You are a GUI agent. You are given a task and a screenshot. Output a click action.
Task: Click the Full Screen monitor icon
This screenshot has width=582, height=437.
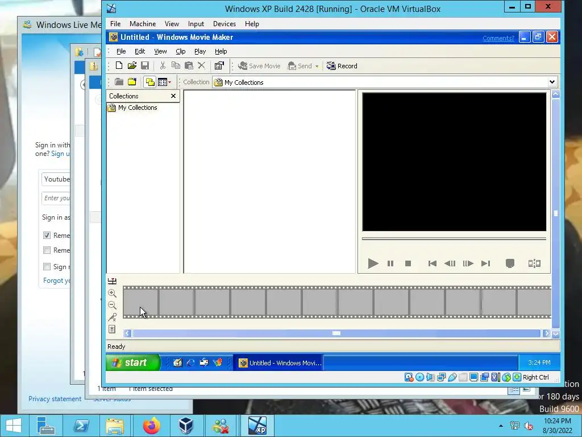pos(510,263)
